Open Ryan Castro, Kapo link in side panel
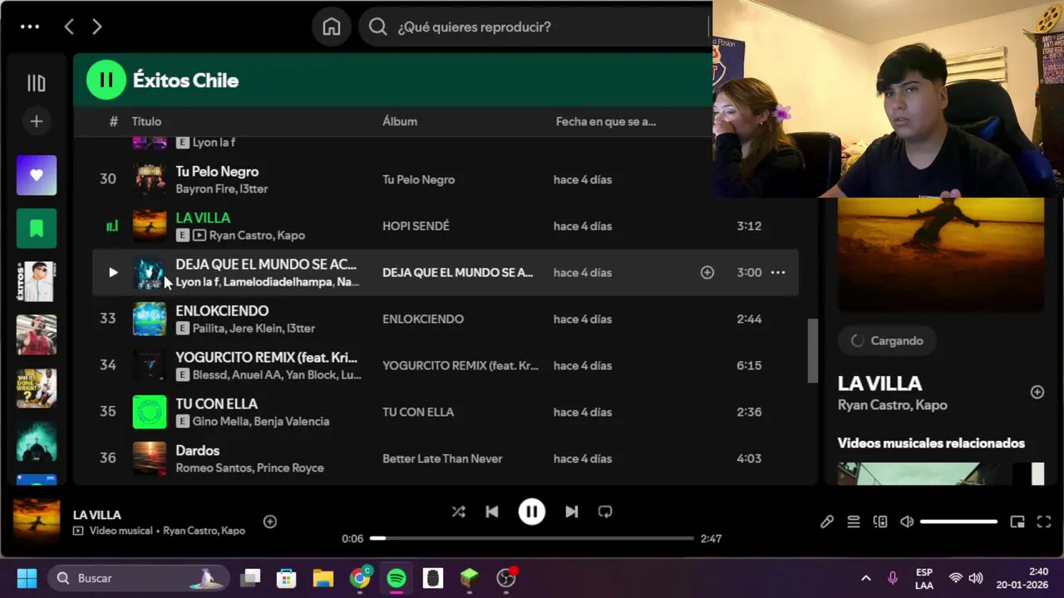Screen dimensions: 1064x598 click(x=893, y=405)
